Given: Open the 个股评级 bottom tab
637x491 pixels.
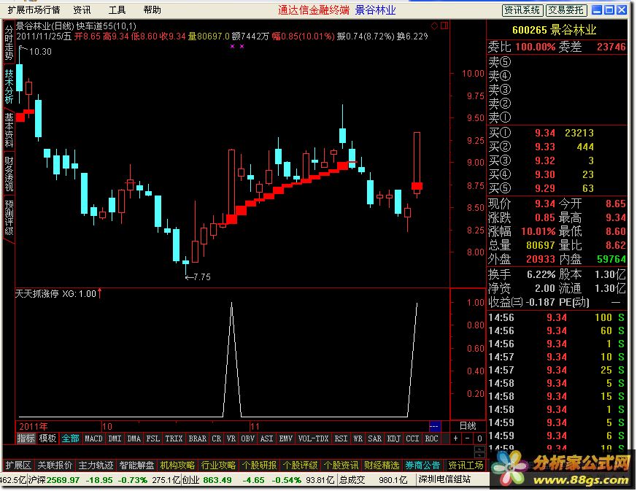Looking at the screenshot, I should [x=300, y=465].
